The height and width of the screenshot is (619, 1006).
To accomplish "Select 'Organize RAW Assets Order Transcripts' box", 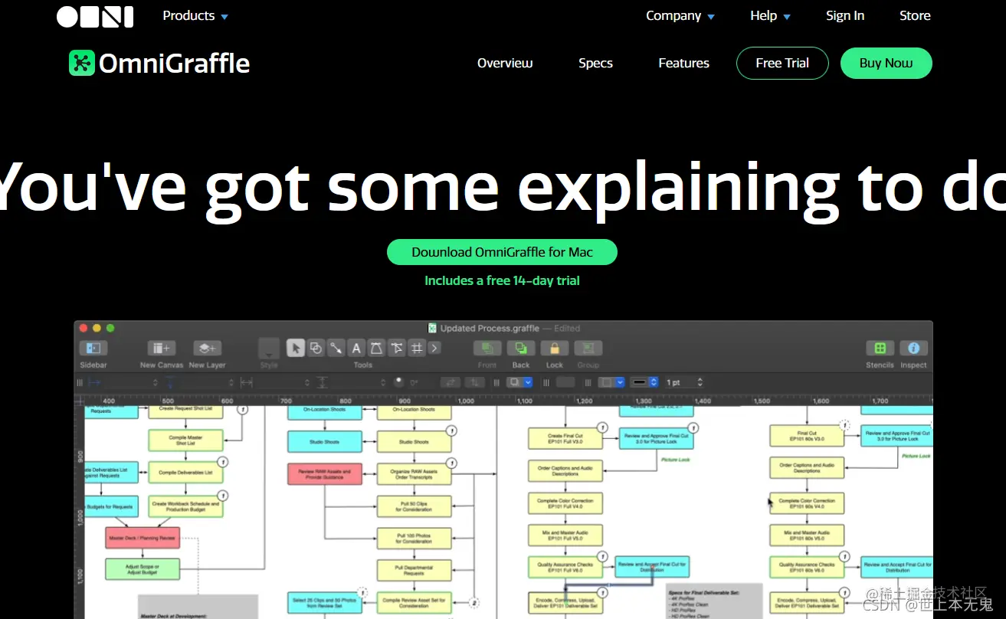I will click(x=414, y=474).
